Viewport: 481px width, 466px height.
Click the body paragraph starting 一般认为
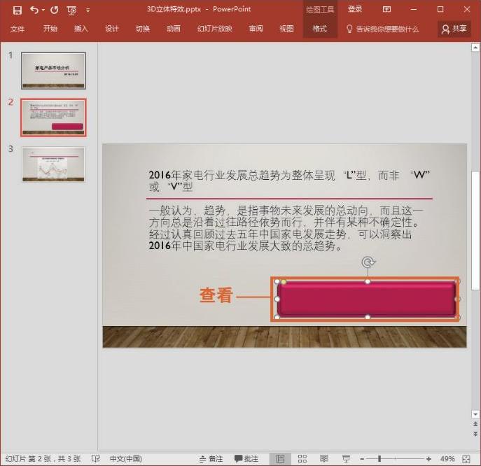(286, 228)
